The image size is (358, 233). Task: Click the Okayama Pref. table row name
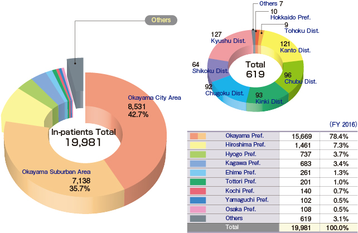tap(245, 136)
